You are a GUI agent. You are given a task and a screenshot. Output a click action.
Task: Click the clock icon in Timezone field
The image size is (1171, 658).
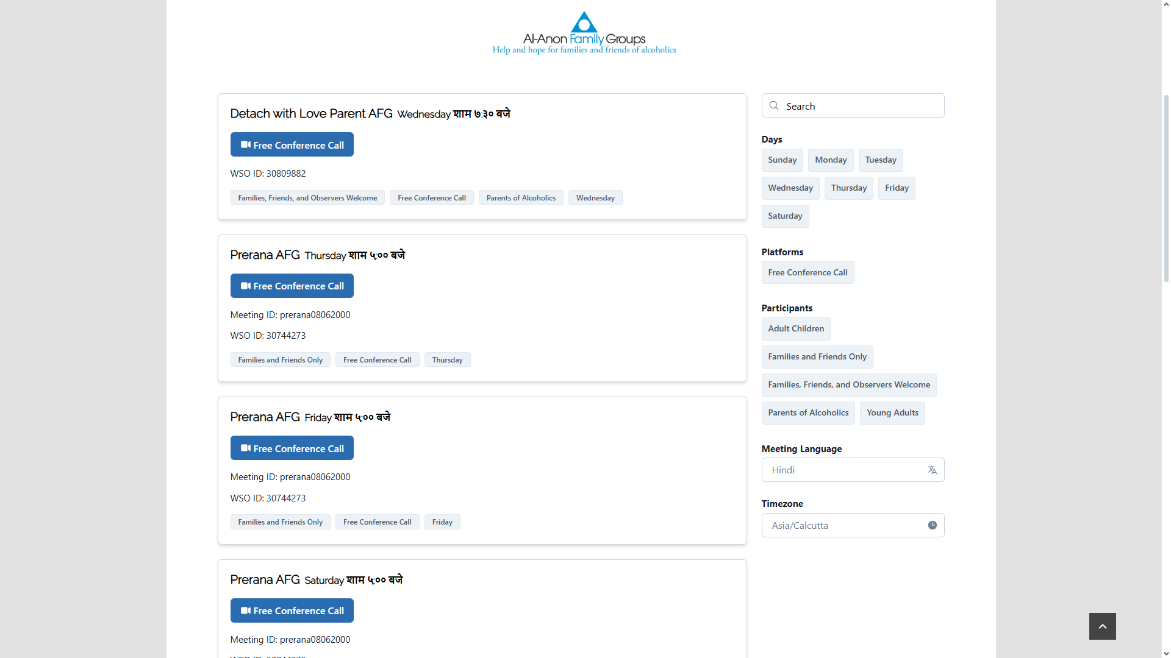click(x=932, y=525)
